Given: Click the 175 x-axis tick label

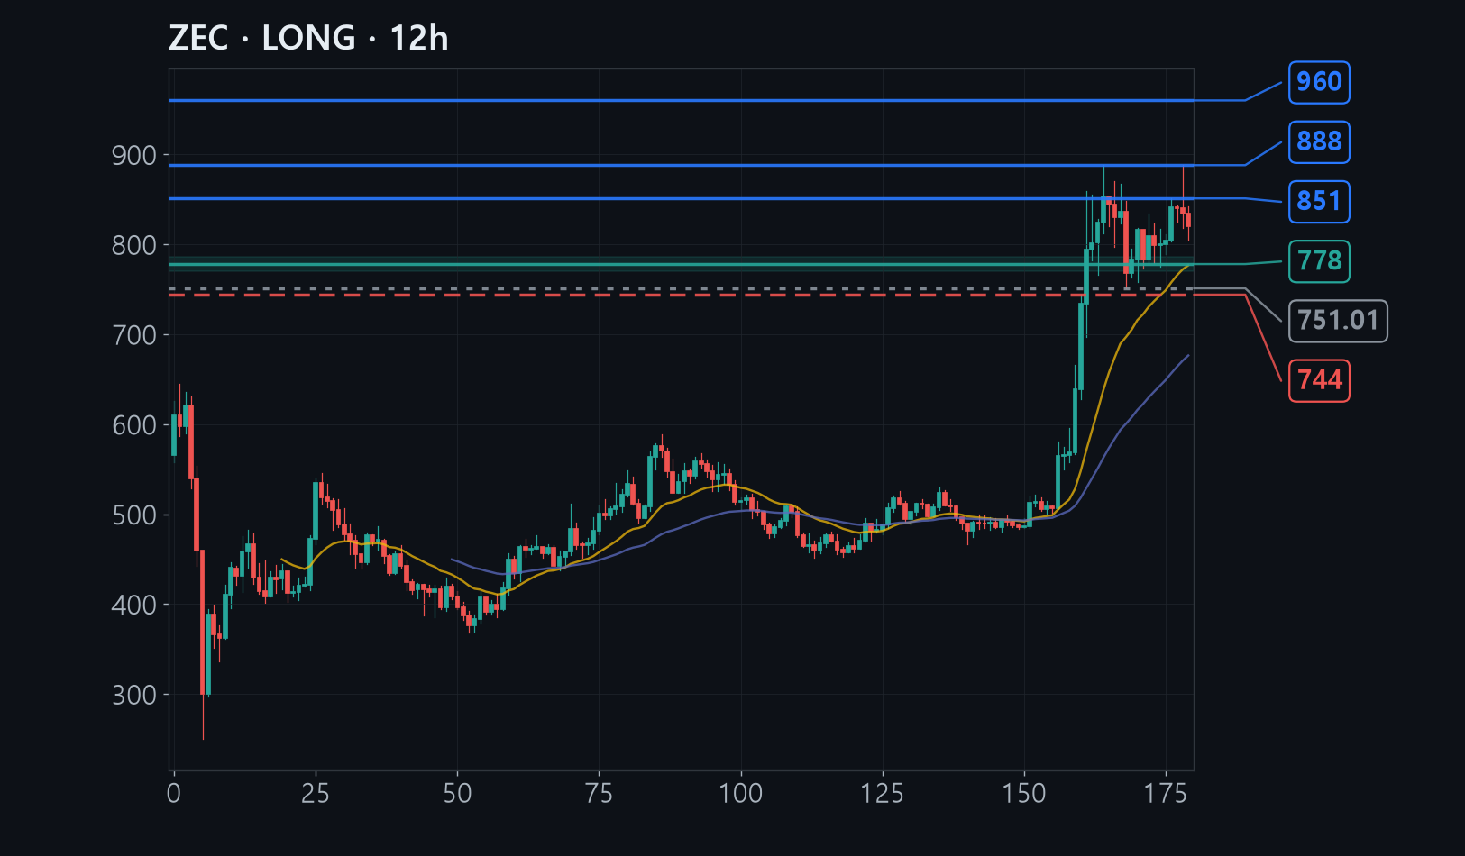Looking at the screenshot, I should [x=1166, y=794].
